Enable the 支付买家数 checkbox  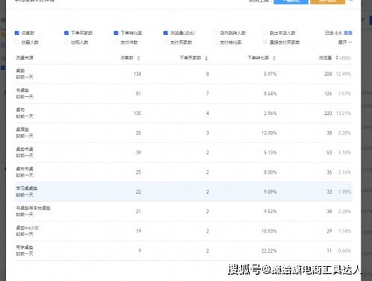[165, 42]
